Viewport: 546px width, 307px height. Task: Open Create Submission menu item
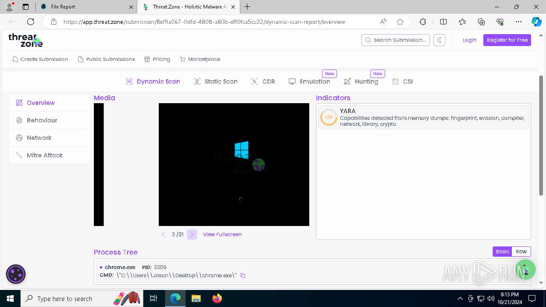click(40, 59)
